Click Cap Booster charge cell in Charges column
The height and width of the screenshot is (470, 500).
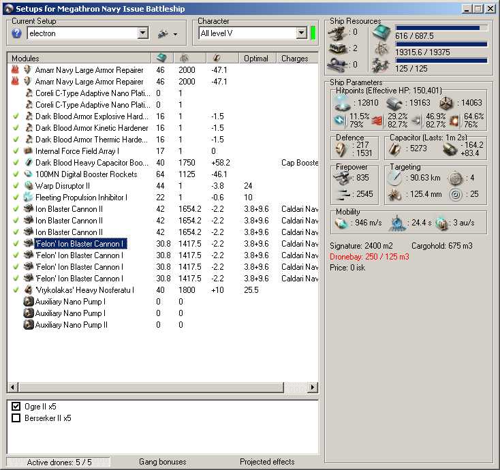click(300, 163)
